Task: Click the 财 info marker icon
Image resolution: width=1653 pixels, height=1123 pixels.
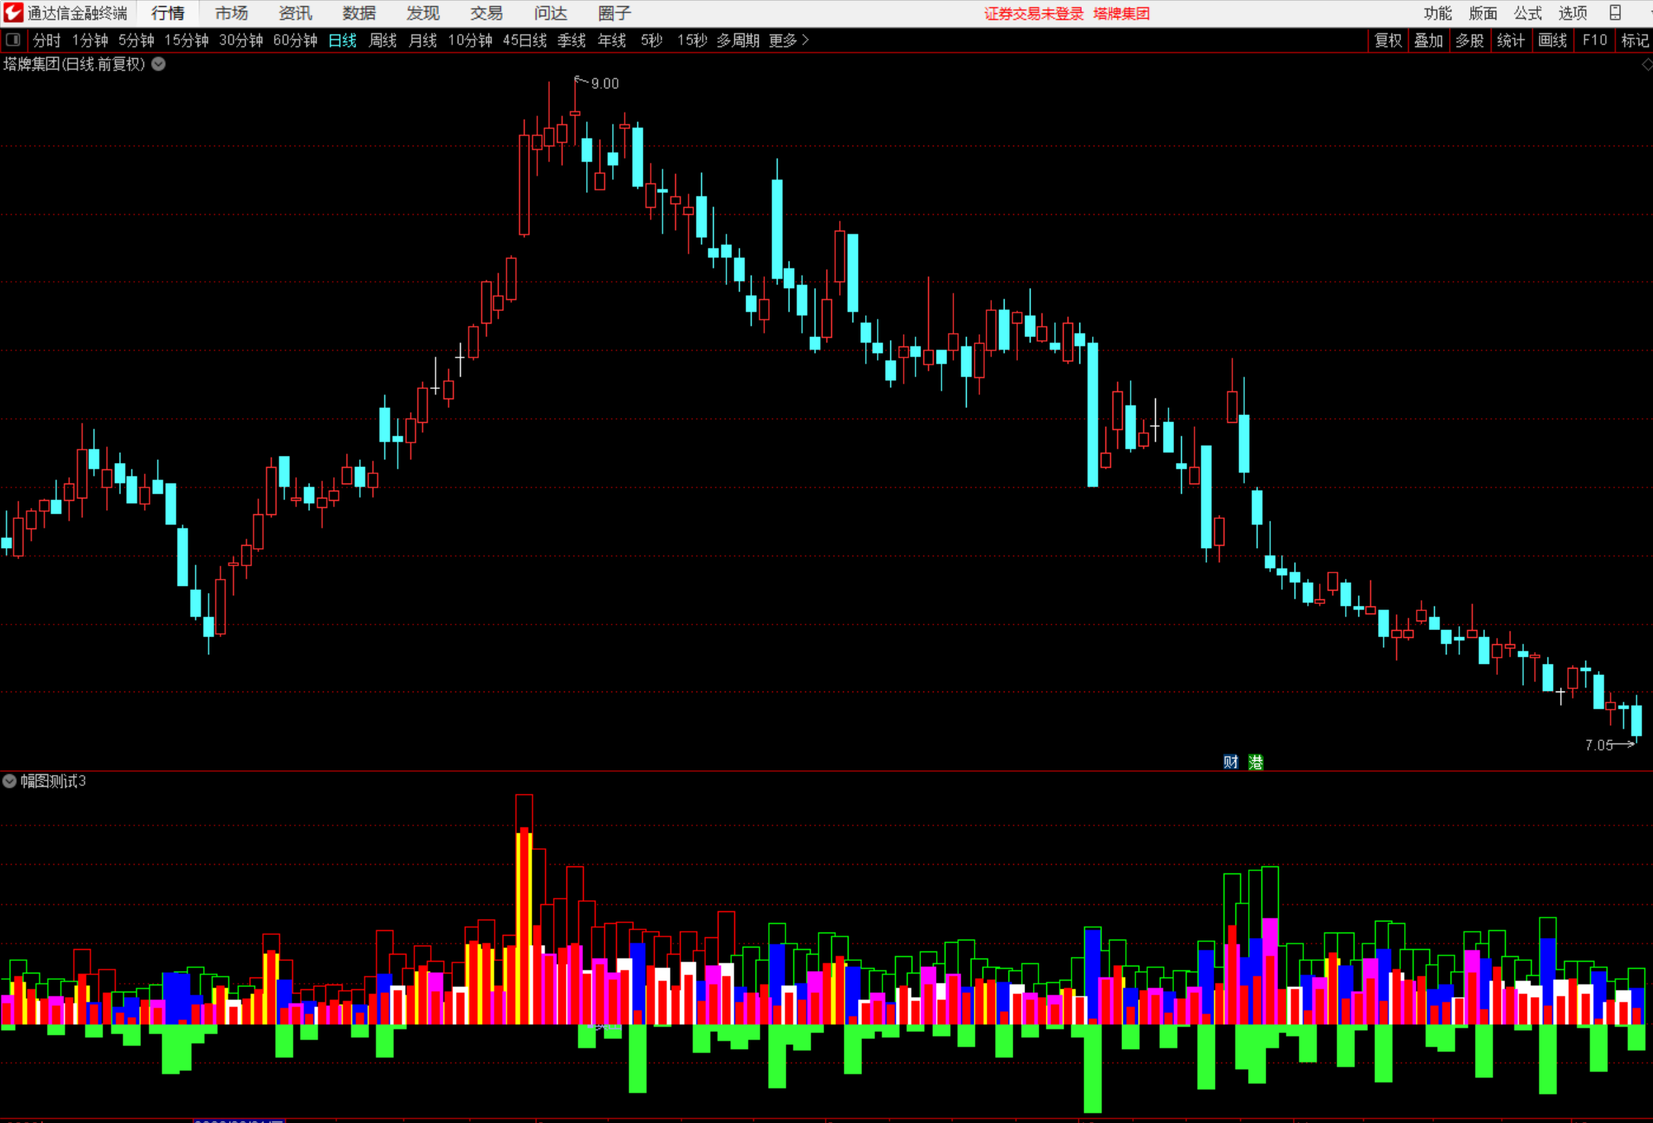Action: pos(1230,762)
